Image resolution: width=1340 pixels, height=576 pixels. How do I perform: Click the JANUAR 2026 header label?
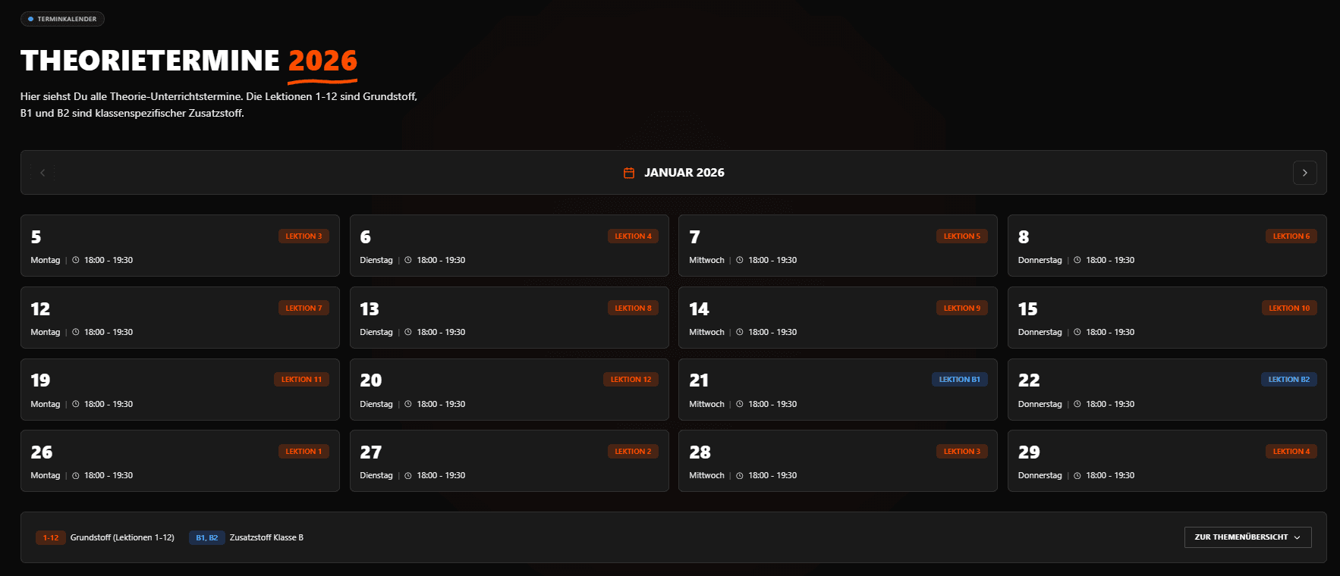point(684,172)
